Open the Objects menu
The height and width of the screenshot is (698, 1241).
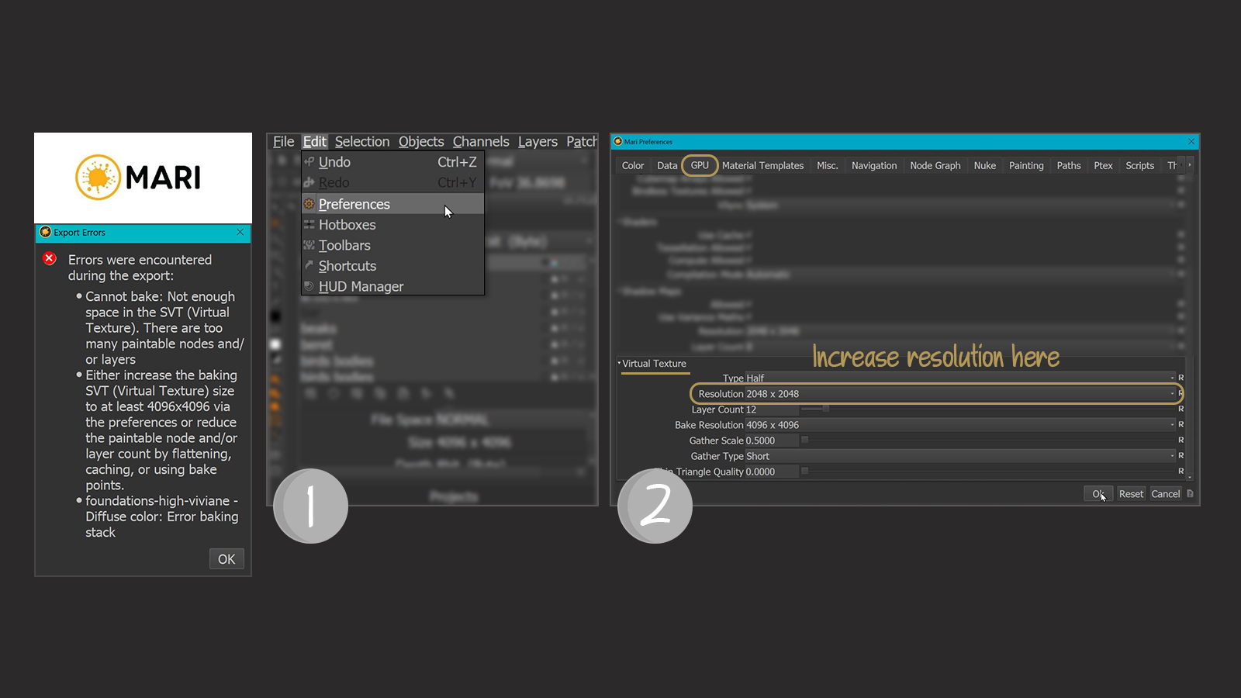[x=421, y=141]
